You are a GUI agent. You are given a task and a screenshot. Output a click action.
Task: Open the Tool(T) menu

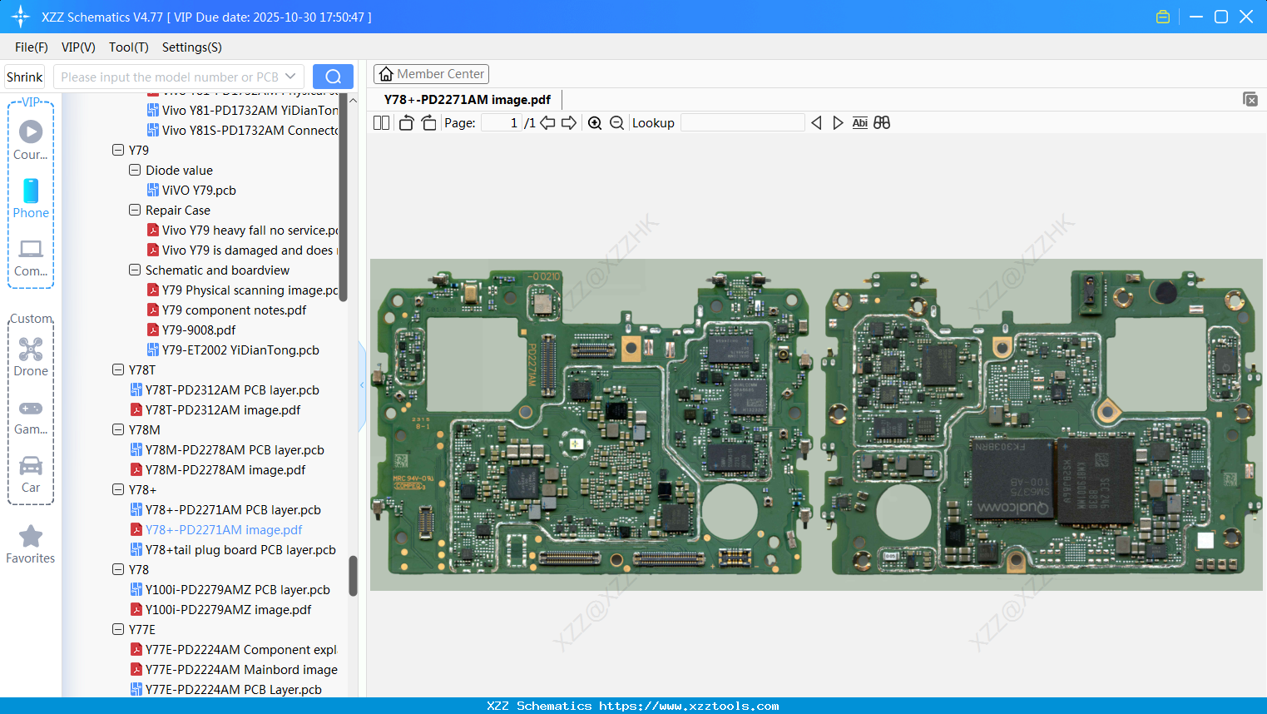[128, 47]
